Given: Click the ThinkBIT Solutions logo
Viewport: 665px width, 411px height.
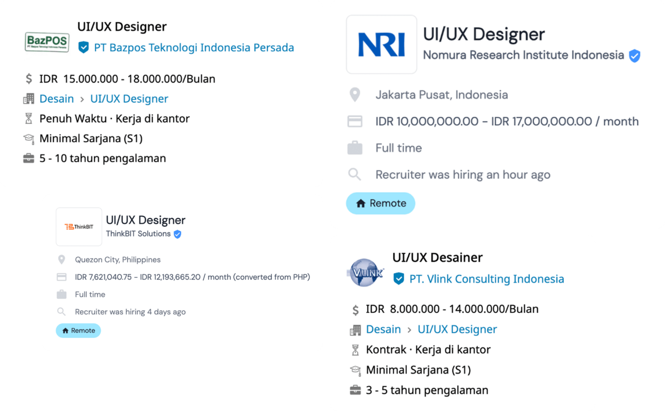Looking at the screenshot, I should pos(79,227).
